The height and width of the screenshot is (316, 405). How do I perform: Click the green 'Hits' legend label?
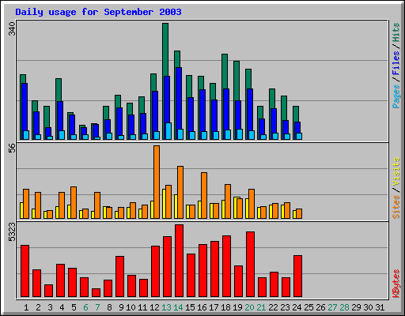pos(396,32)
